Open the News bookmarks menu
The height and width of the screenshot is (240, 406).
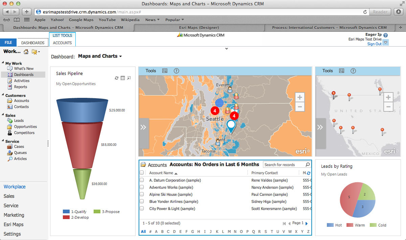[152, 20]
